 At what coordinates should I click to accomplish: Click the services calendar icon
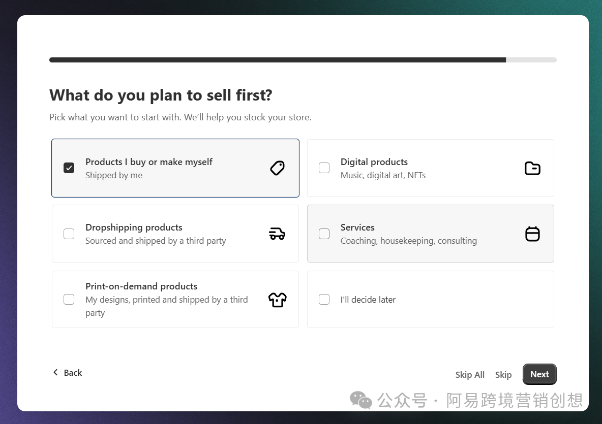point(532,234)
